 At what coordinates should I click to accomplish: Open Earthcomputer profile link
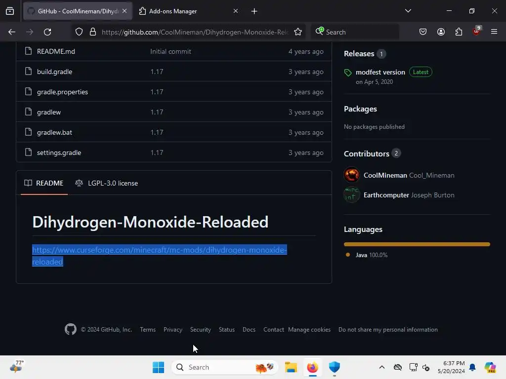click(386, 195)
